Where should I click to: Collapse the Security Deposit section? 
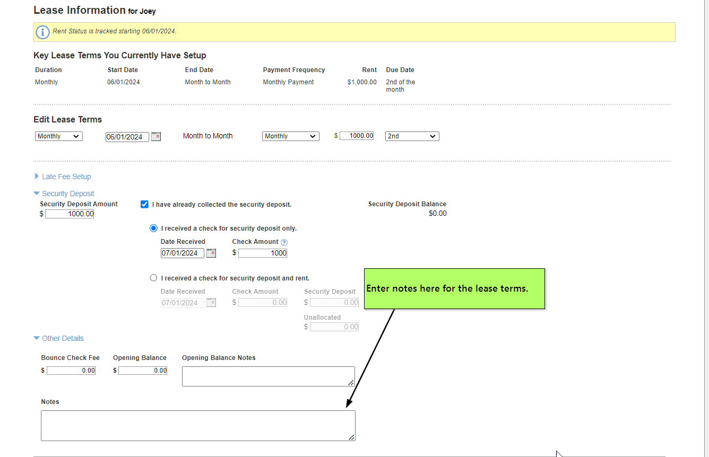point(67,194)
